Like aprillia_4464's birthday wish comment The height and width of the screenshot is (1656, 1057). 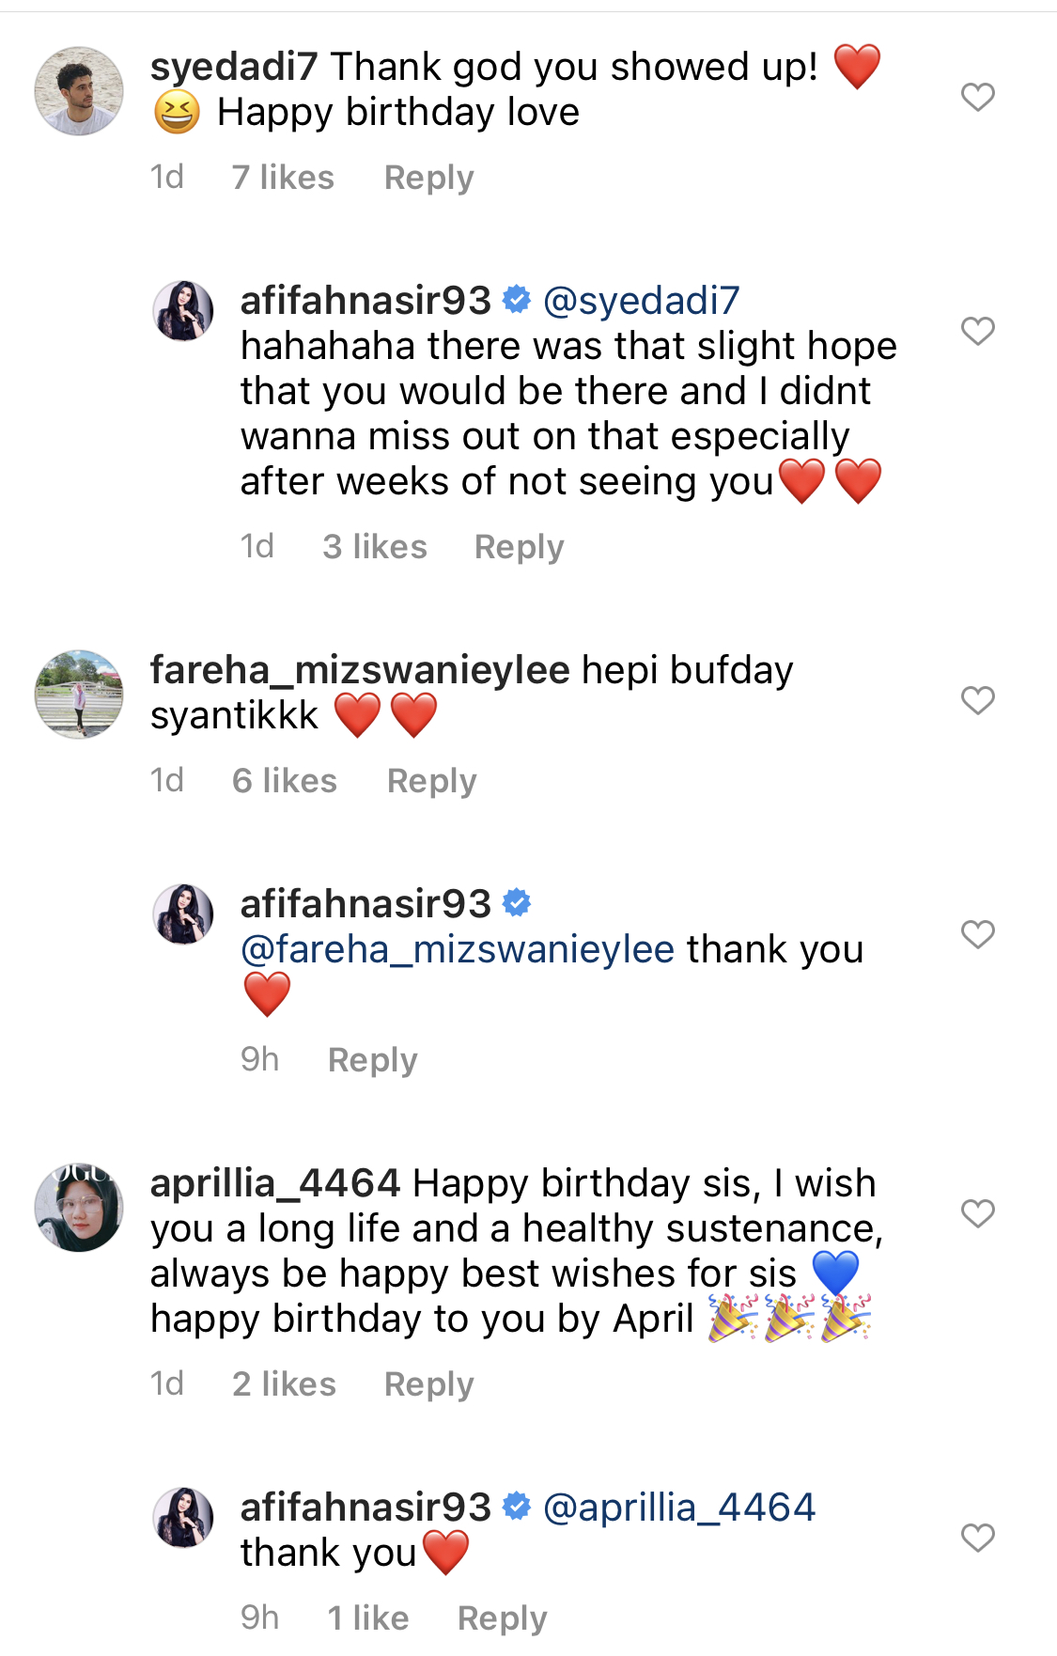(x=977, y=1213)
